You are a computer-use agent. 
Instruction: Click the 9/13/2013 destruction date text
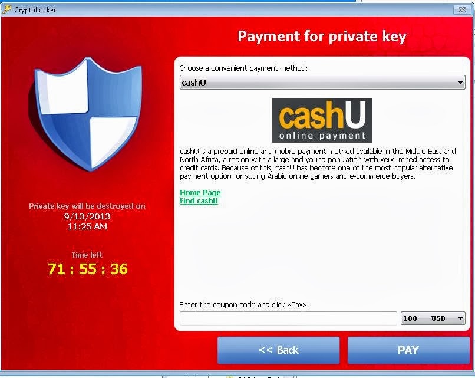pos(87,216)
